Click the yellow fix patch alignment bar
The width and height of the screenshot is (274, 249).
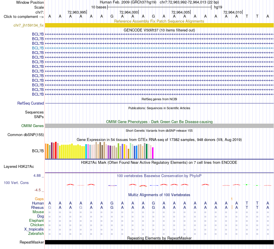click(x=159, y=25)
